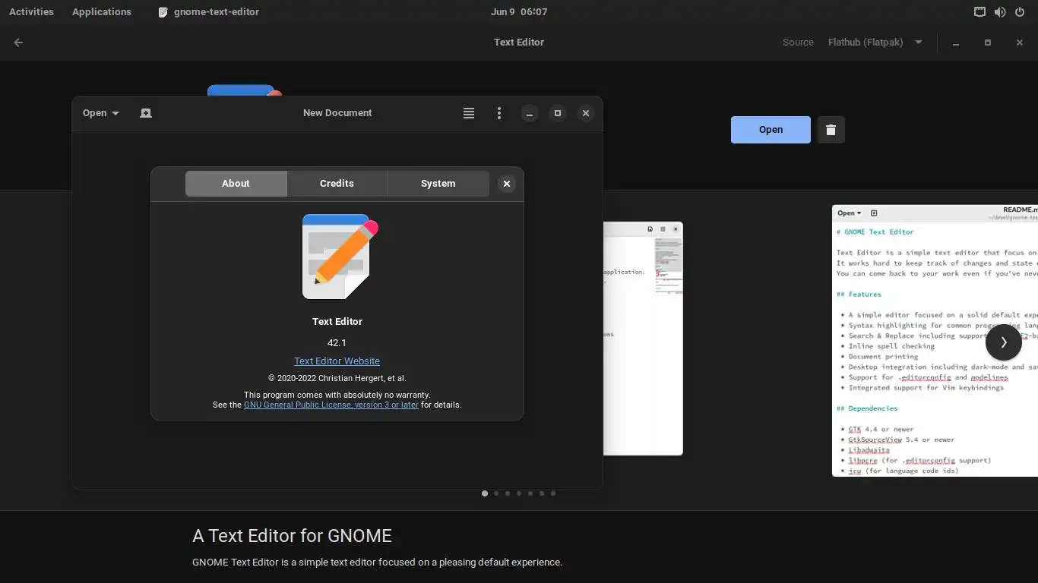Click the partially hidden middle screenshot thumbnail

[x=643, y=339]
